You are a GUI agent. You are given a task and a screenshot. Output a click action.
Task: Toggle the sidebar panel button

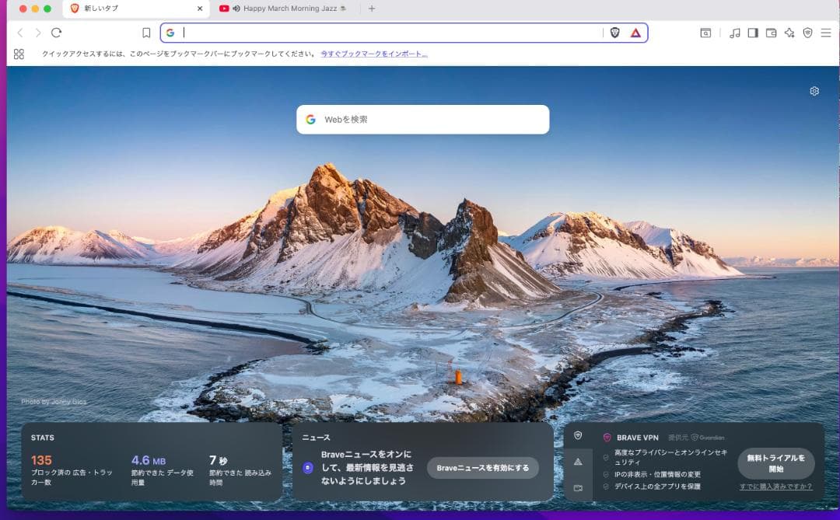click(x=752, y=33)
